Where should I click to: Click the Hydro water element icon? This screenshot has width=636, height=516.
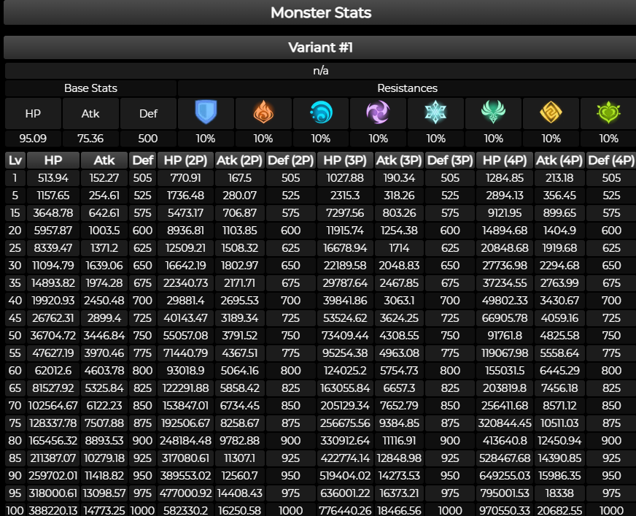(321, 112)
